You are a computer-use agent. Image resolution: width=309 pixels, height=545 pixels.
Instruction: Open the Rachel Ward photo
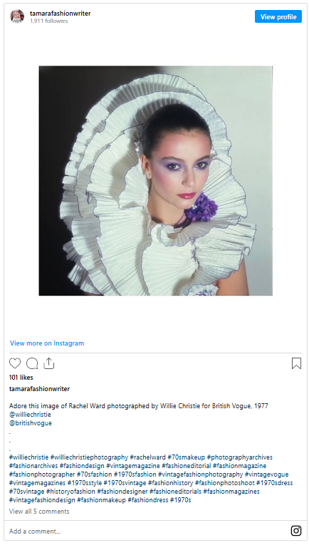pyautogui.click(x=155, y=181)
